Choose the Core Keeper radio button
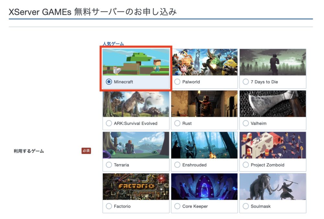The height and width of the screenshot is (219, 324). (177, 206)
